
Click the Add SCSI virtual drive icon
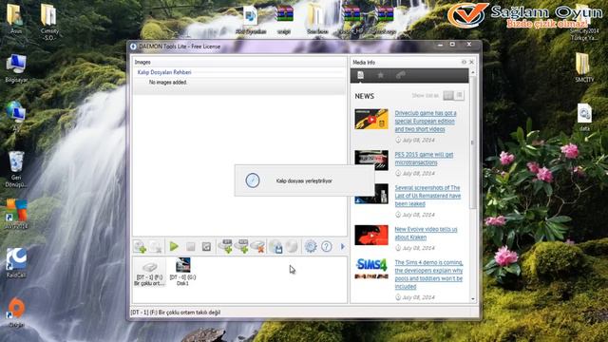[242, 246]
